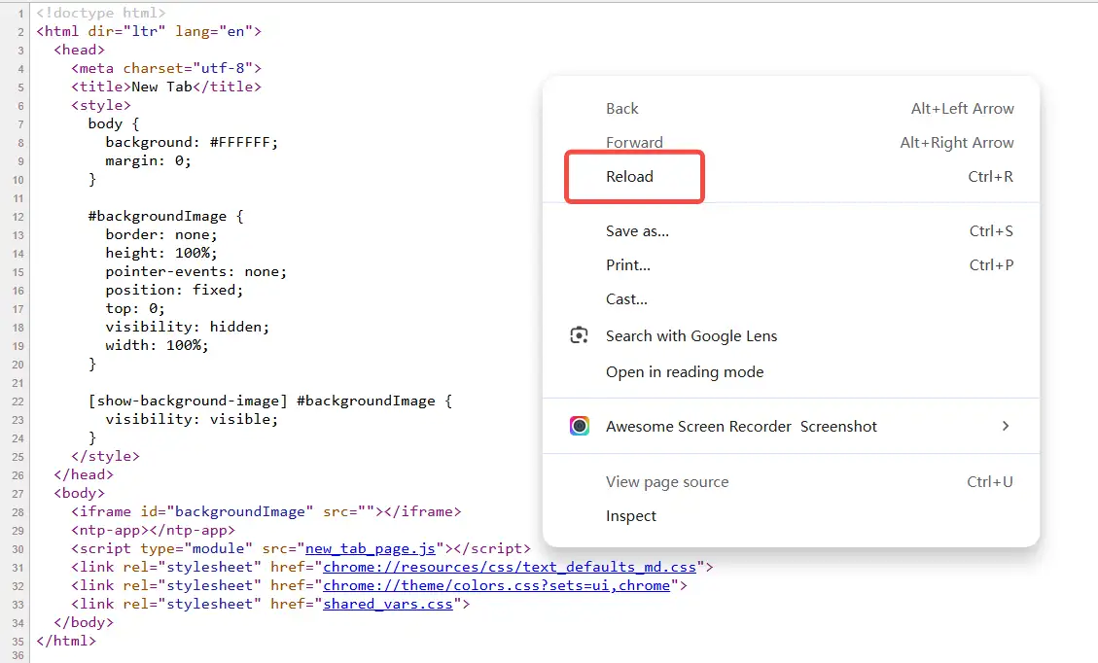Open the new_tab_page.js link

point(371,549)
